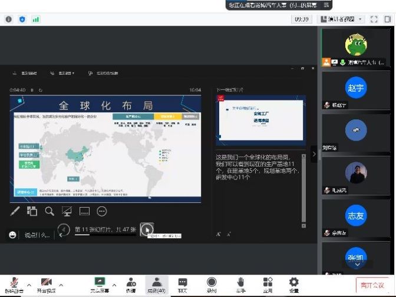396x297 pixels.
Task: Click the Share Screen icon
Action: click(x=100, y=284)
